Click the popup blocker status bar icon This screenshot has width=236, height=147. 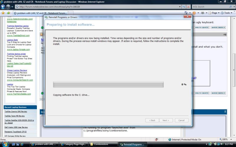tap(157, 139)
